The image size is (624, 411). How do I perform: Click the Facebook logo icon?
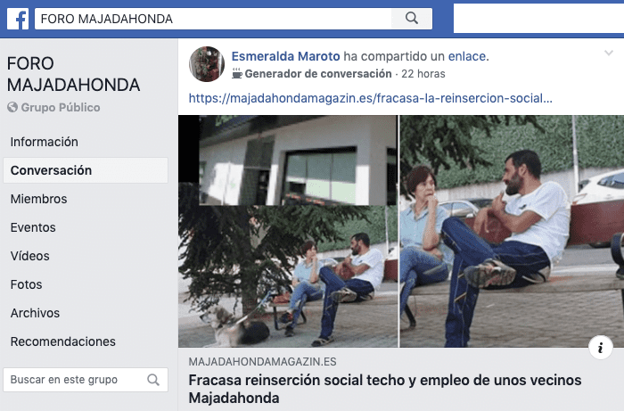tap(18, 19)
